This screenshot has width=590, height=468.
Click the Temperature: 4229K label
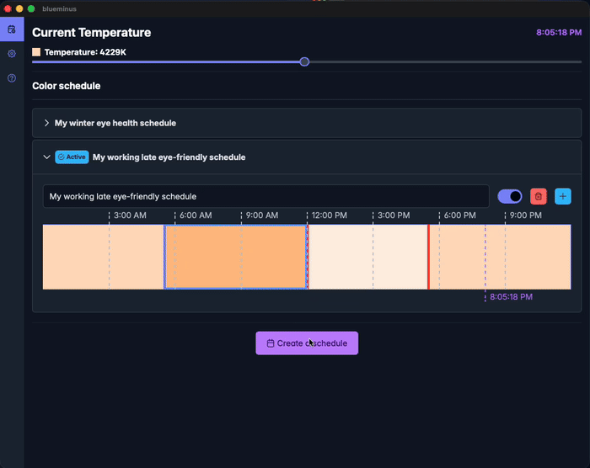tap(85, 52)
